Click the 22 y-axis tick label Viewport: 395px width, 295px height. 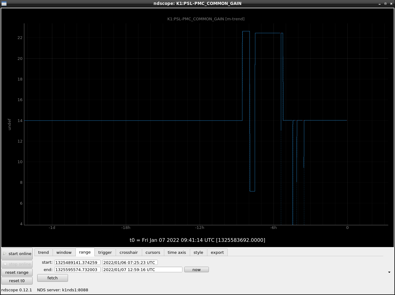click(20, 38)
